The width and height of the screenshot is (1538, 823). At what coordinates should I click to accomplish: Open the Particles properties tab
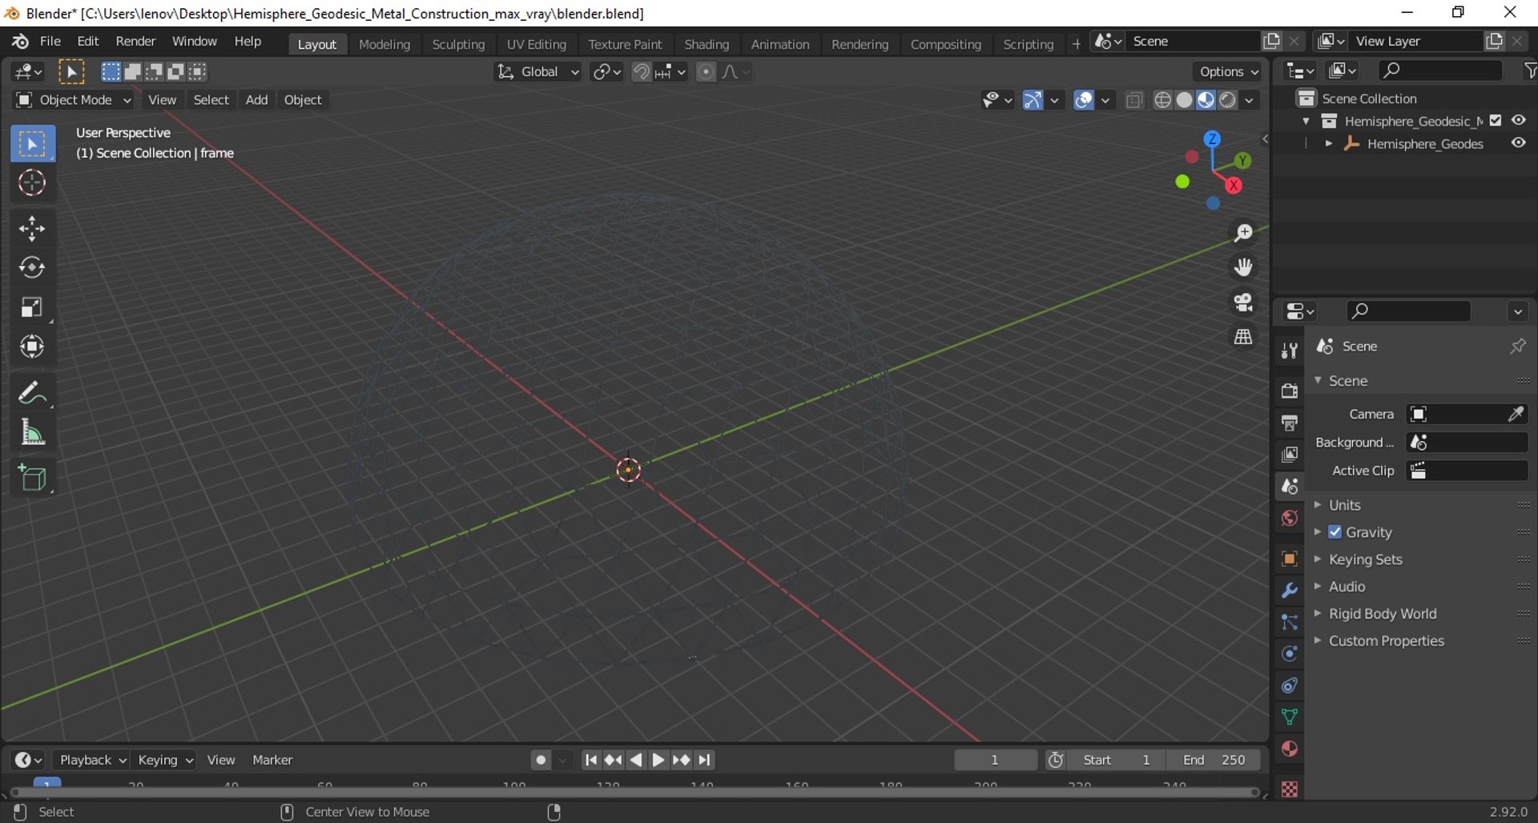1289,622
